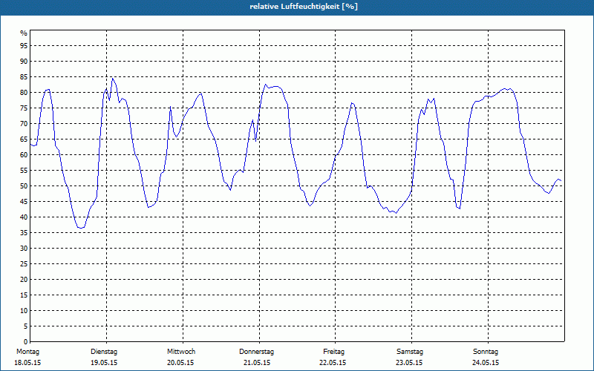Click the y-axis value '35'
Viewport: 594px width, 371px height.
point(24,233)
